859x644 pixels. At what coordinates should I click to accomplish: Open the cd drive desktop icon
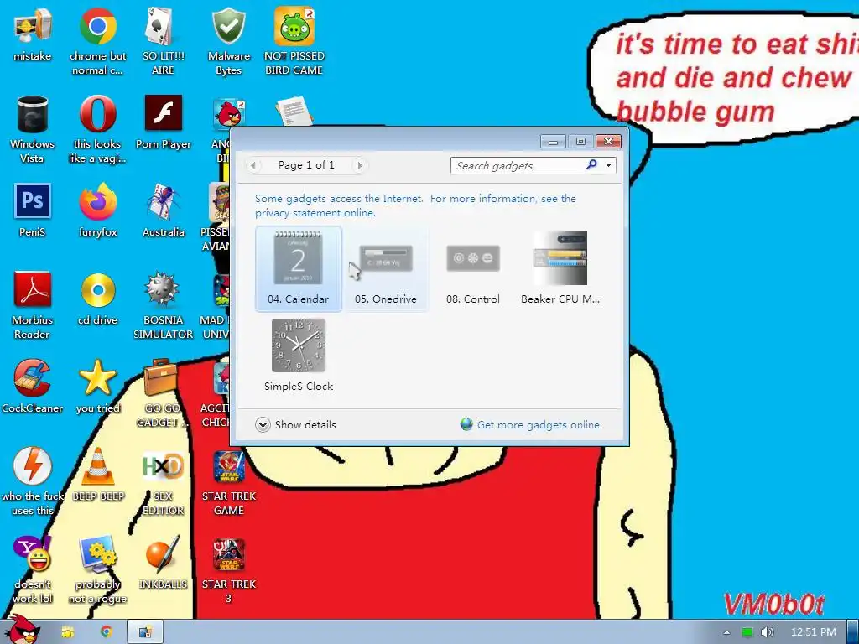[x=97, y=299]
